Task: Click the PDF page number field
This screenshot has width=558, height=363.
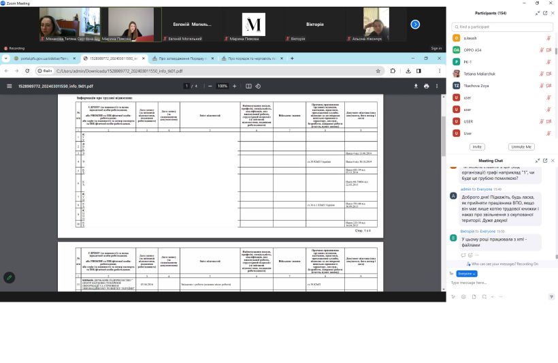Action: tap(186, 86)
